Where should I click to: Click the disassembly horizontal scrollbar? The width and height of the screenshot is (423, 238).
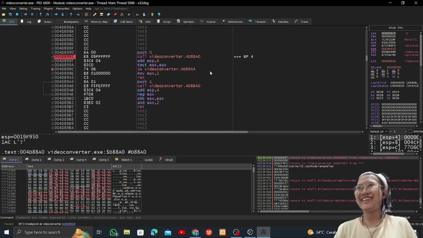[209, 132]
